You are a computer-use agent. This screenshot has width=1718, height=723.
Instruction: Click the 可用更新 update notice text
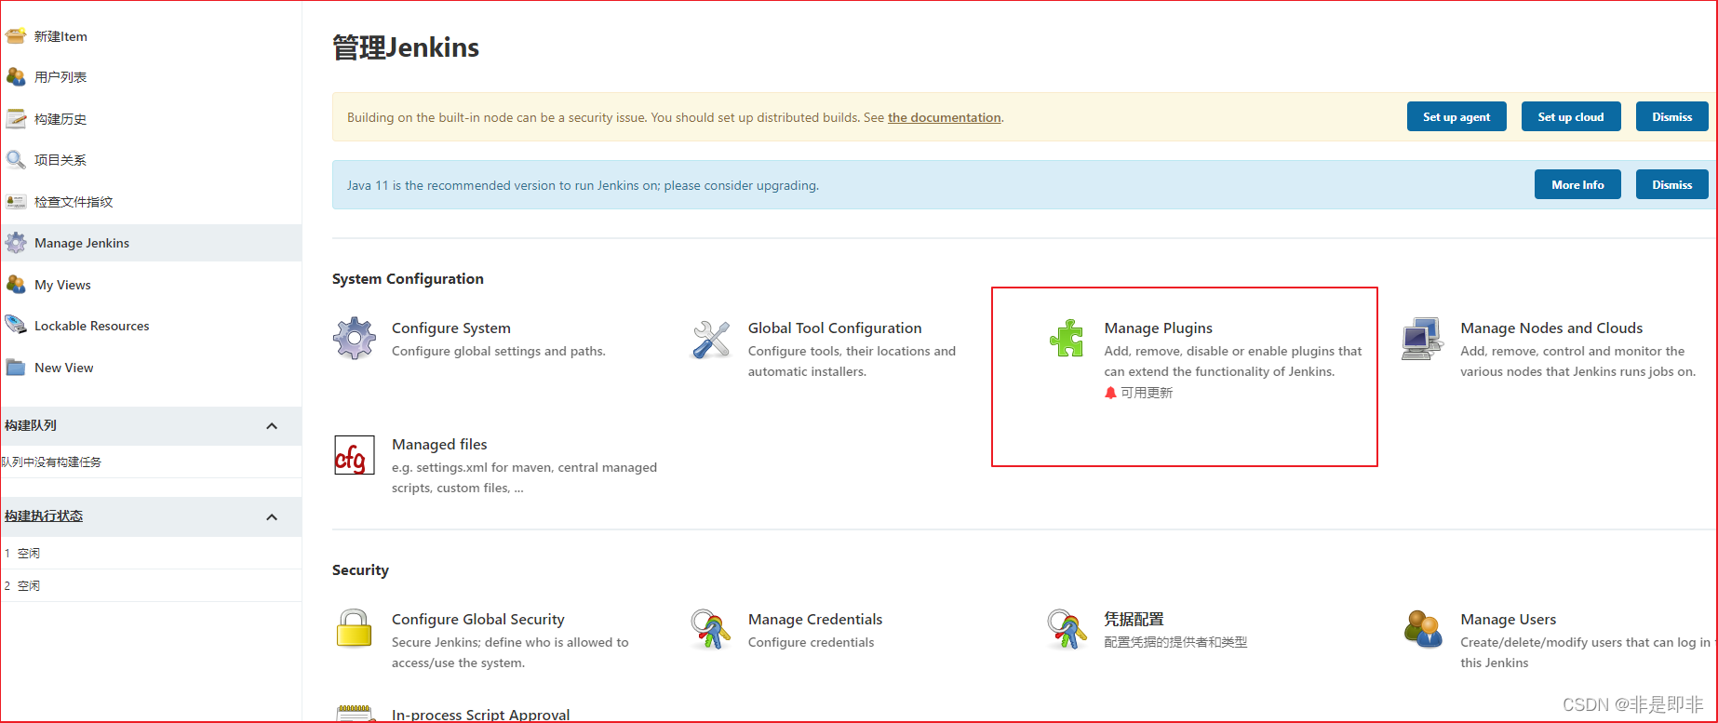(x=1147, y=393)
